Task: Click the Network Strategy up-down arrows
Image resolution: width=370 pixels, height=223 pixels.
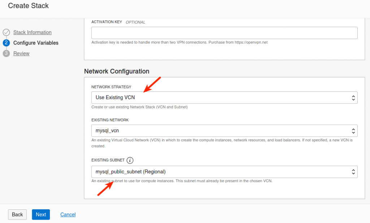Action: pyautogui.click(x=353, y=98)
